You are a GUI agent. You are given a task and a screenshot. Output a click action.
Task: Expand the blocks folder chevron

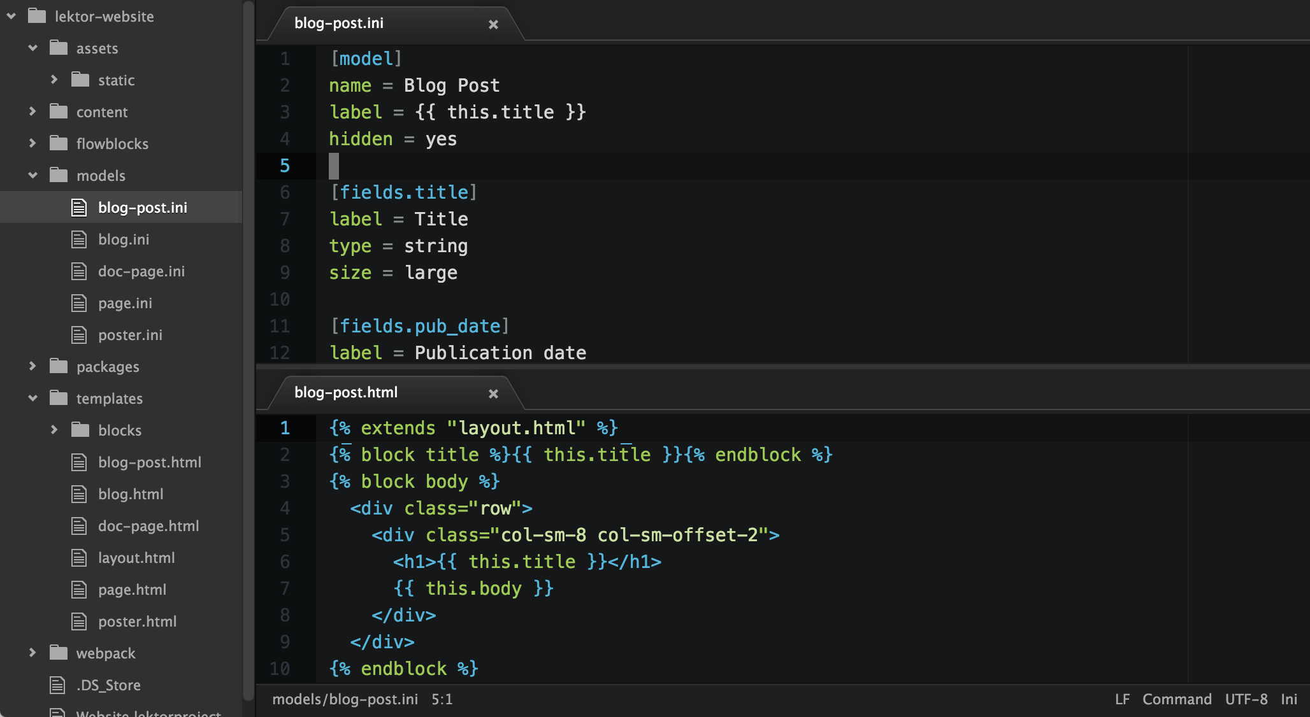(x=55, y=430)
